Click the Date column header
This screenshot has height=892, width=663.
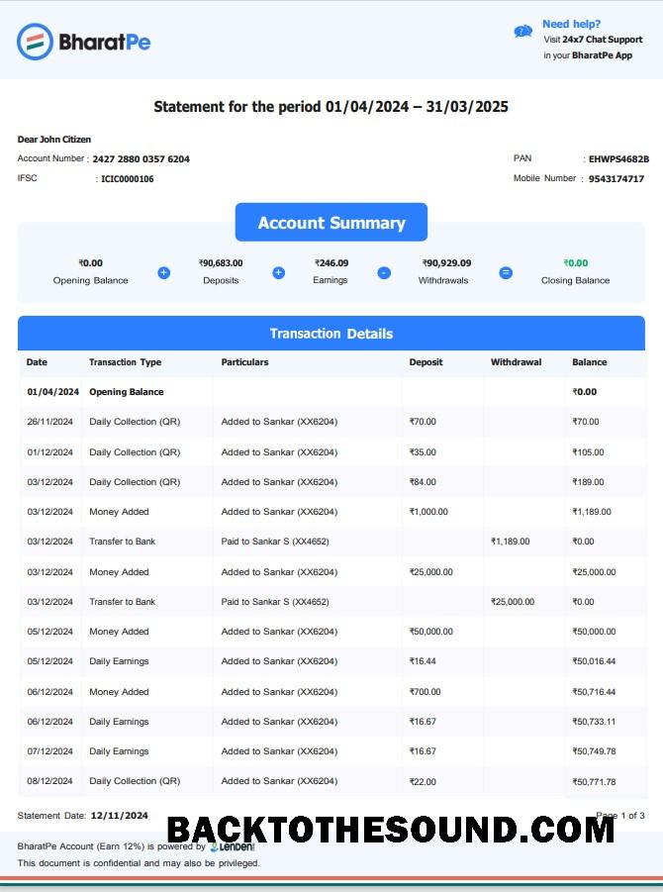point(37,362)
